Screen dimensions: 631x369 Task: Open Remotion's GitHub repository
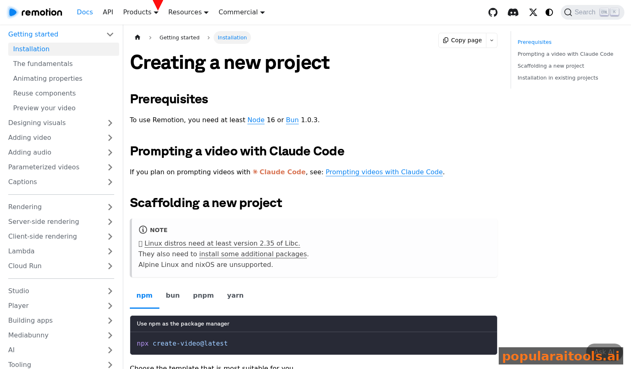[x=493, y=12]
